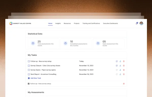
Task: Open Executive Dashboards tab
Action: 110,23
